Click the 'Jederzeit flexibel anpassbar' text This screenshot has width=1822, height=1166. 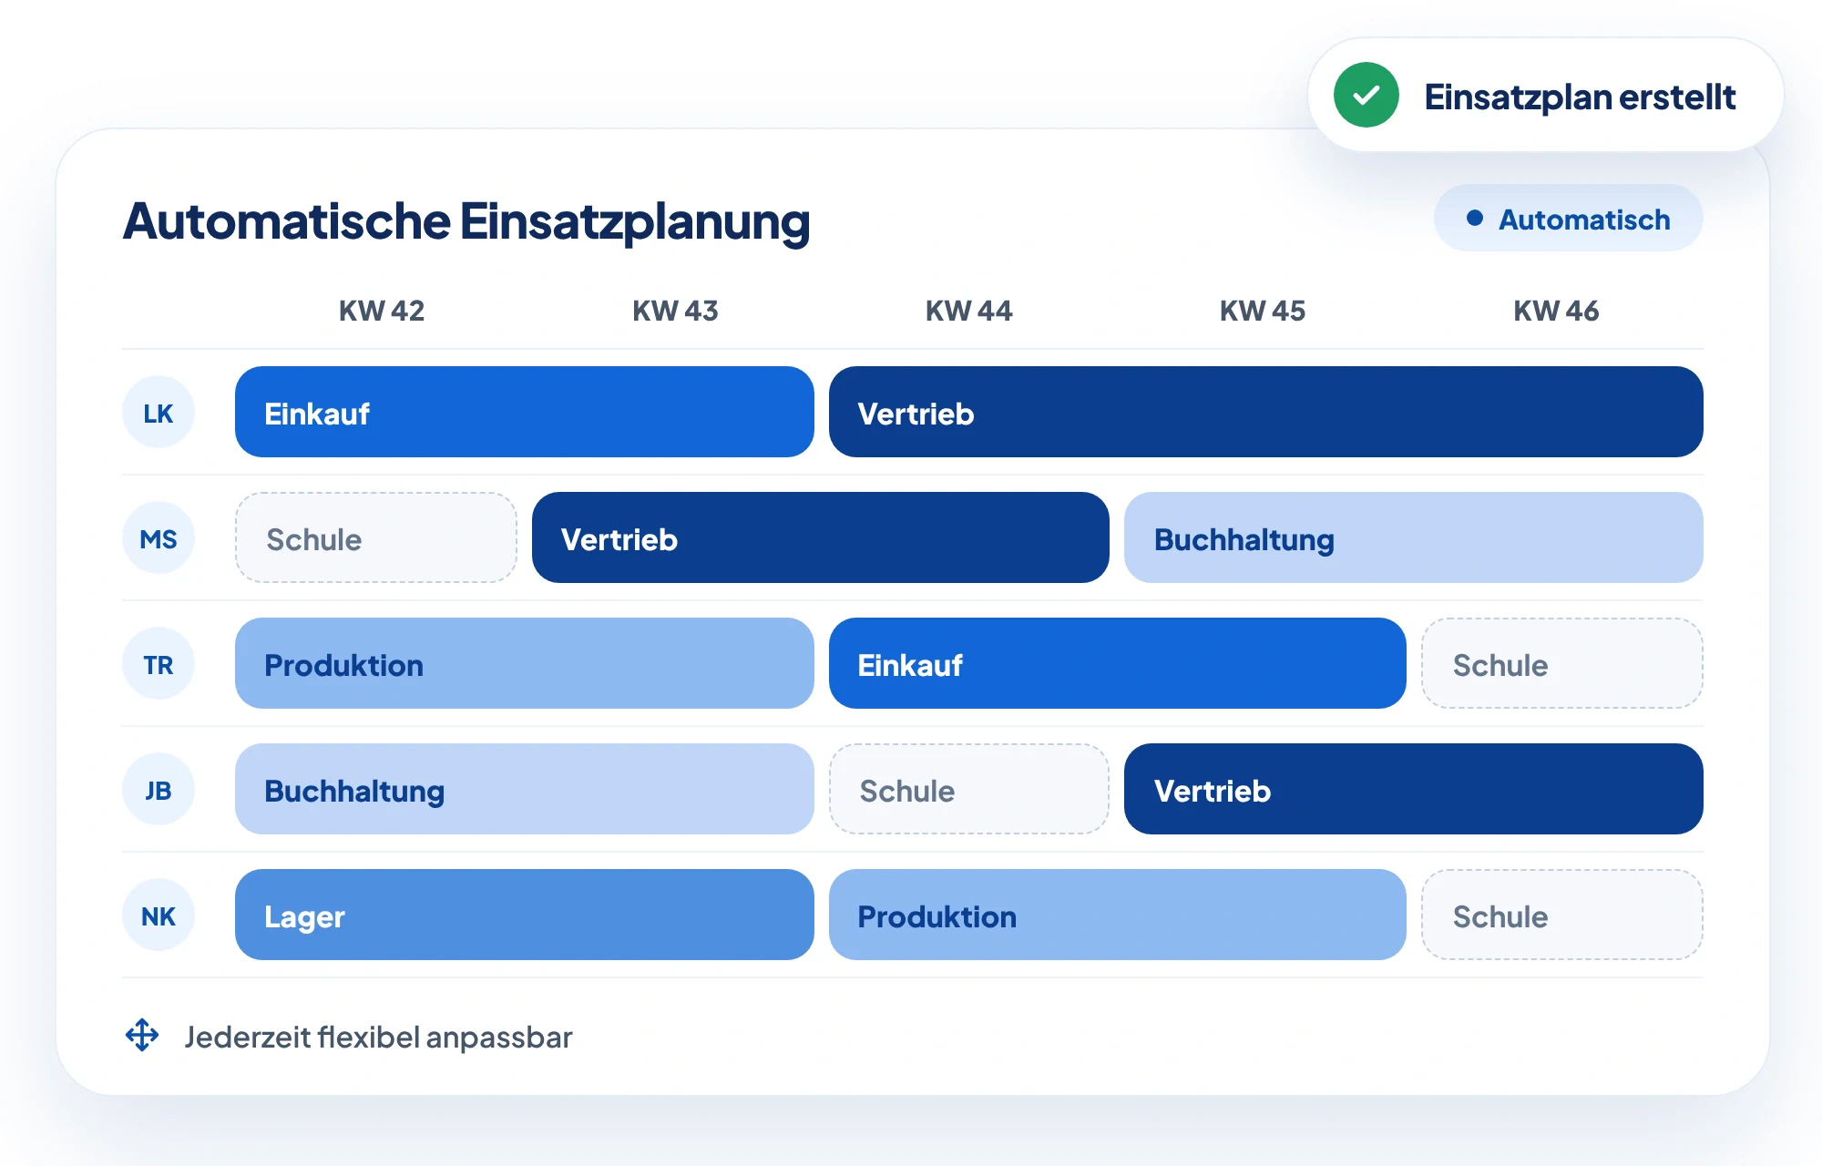[x=378, y=1037]
